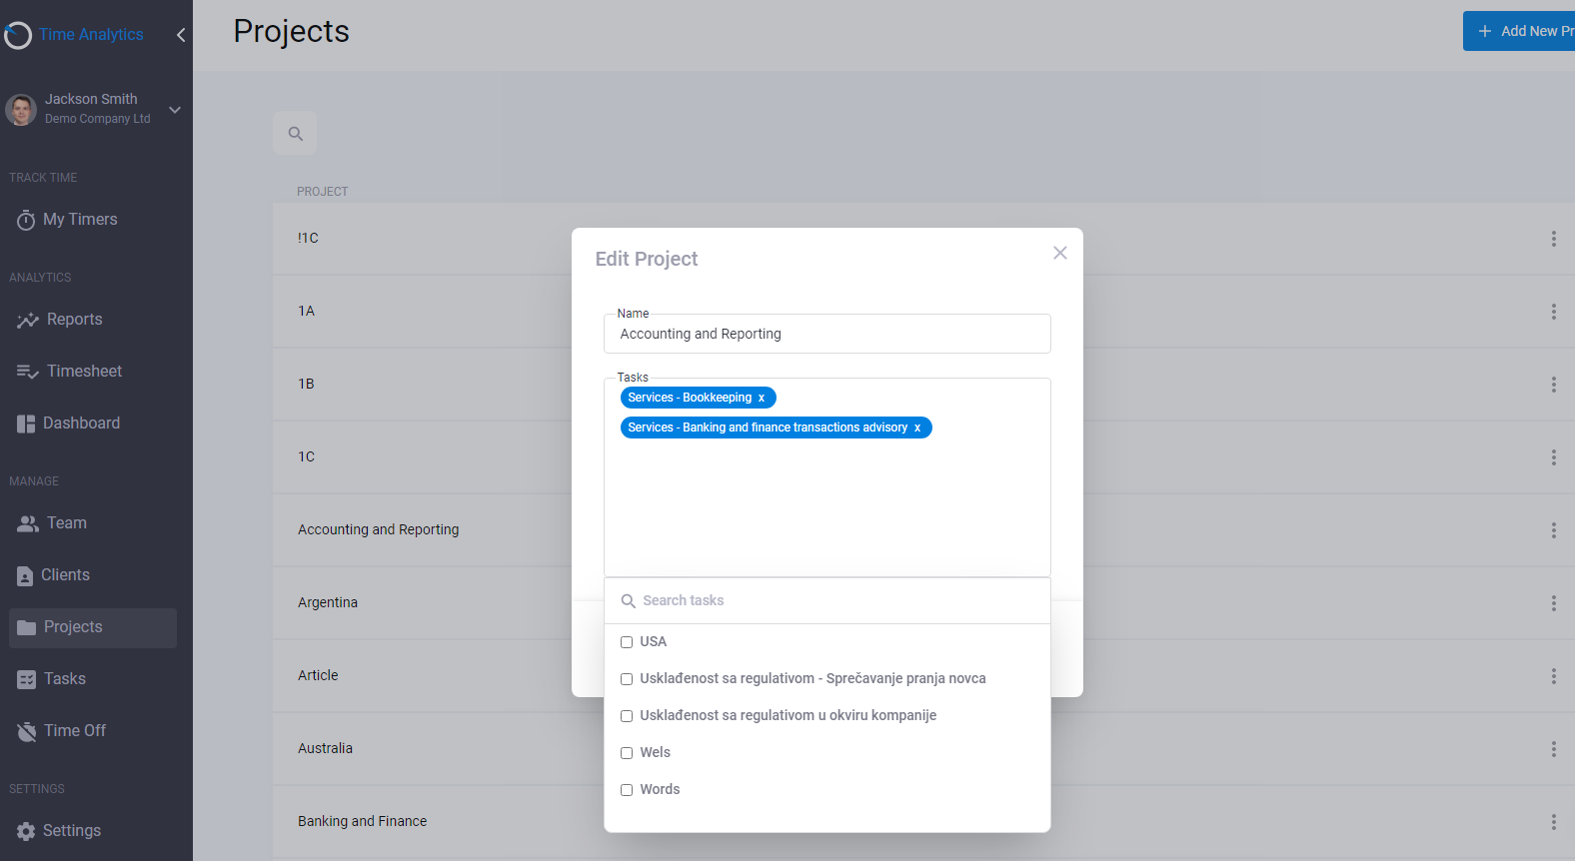1575x861 pixels.
Task: Open the Dashboard page
Action: 92,424
